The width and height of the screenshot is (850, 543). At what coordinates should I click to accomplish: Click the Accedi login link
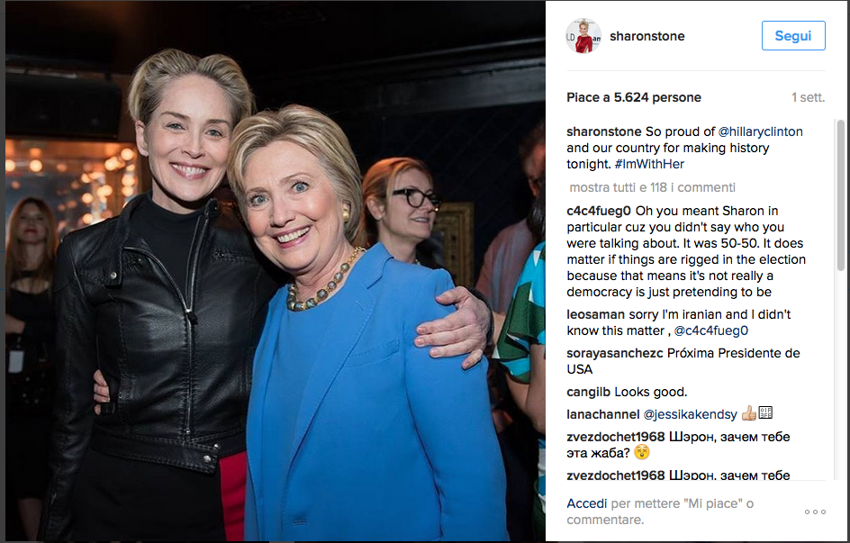pyautogui.click(x=586, y=503)
